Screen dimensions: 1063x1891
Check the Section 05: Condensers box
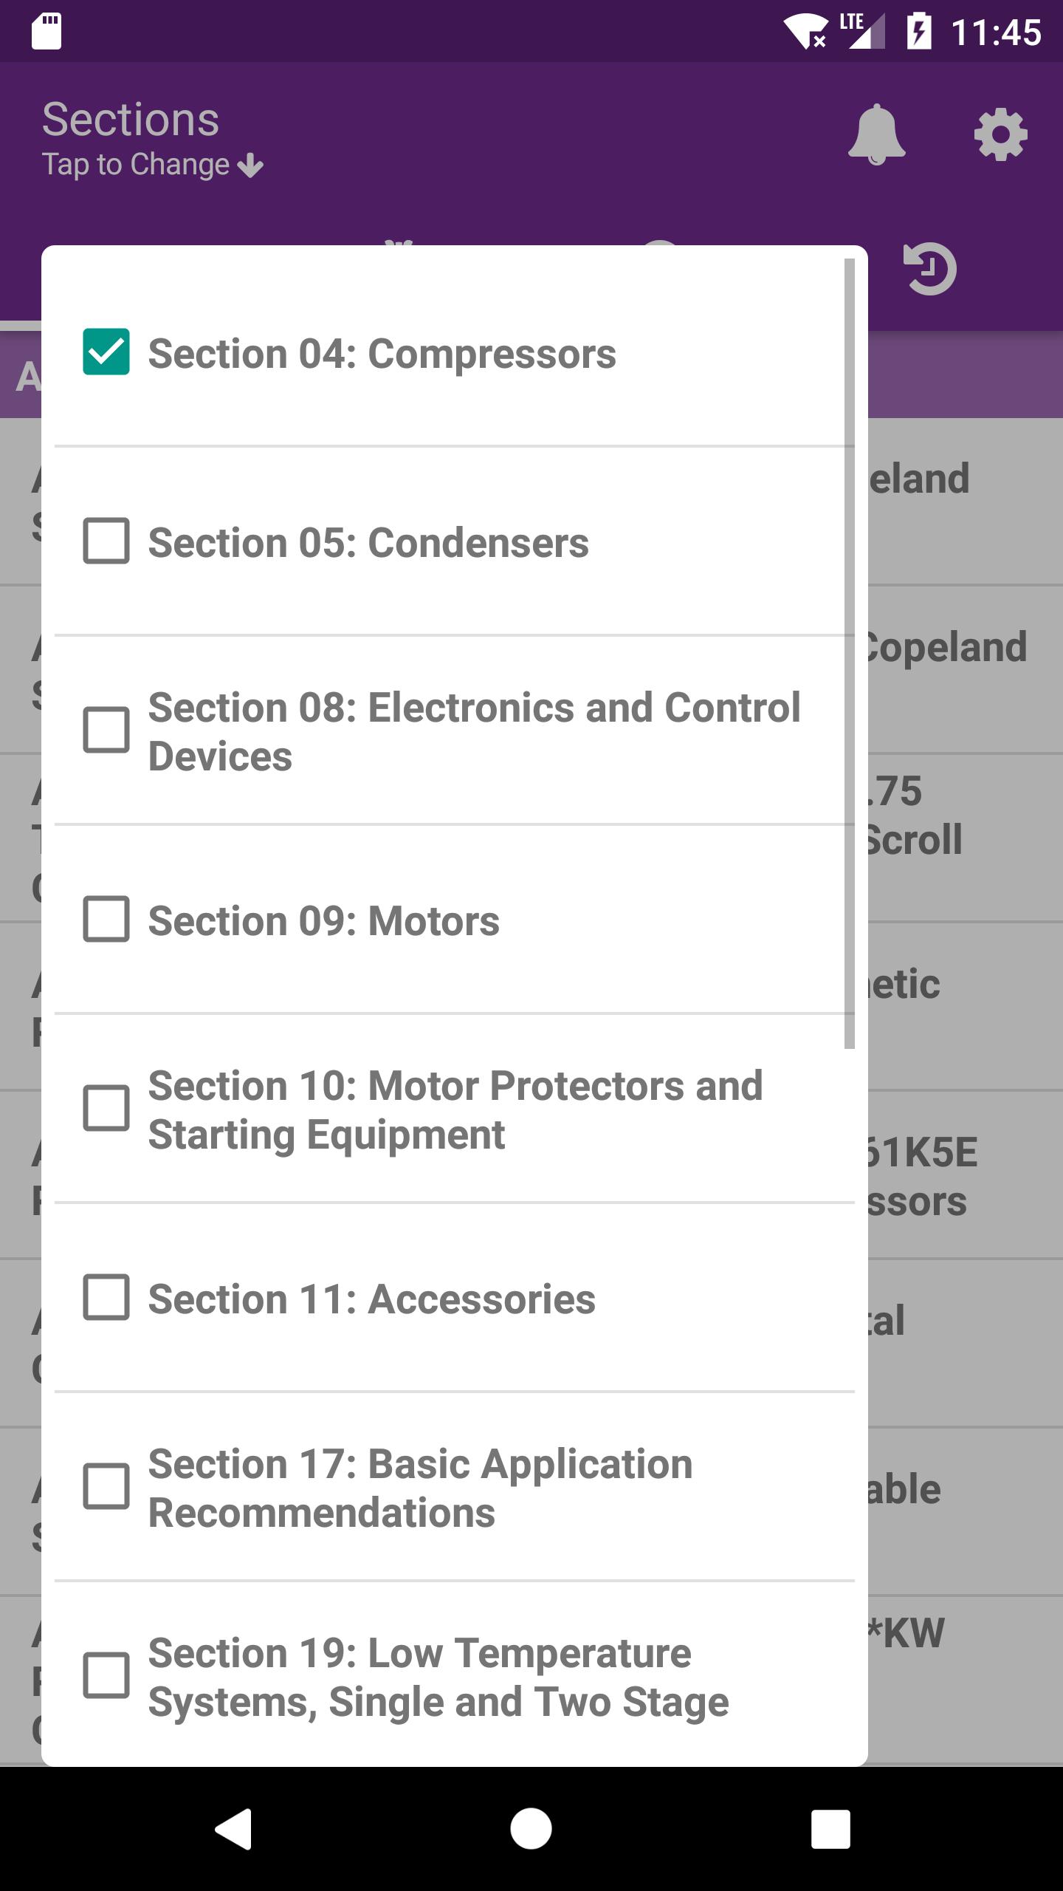[106, 541]
